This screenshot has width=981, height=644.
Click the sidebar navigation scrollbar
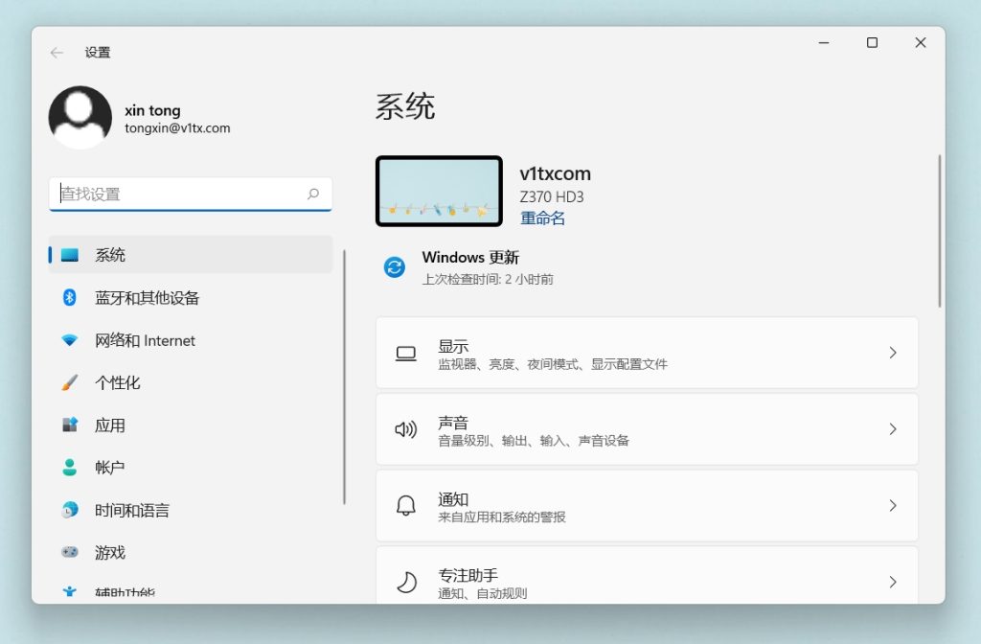(x=344, y=377)
